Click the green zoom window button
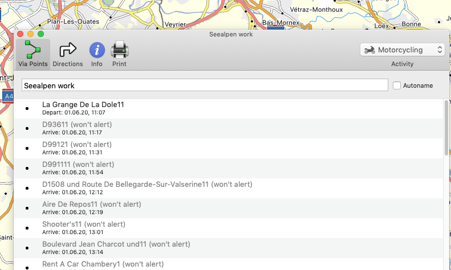The image size is (451, 270). pos(40,34)
